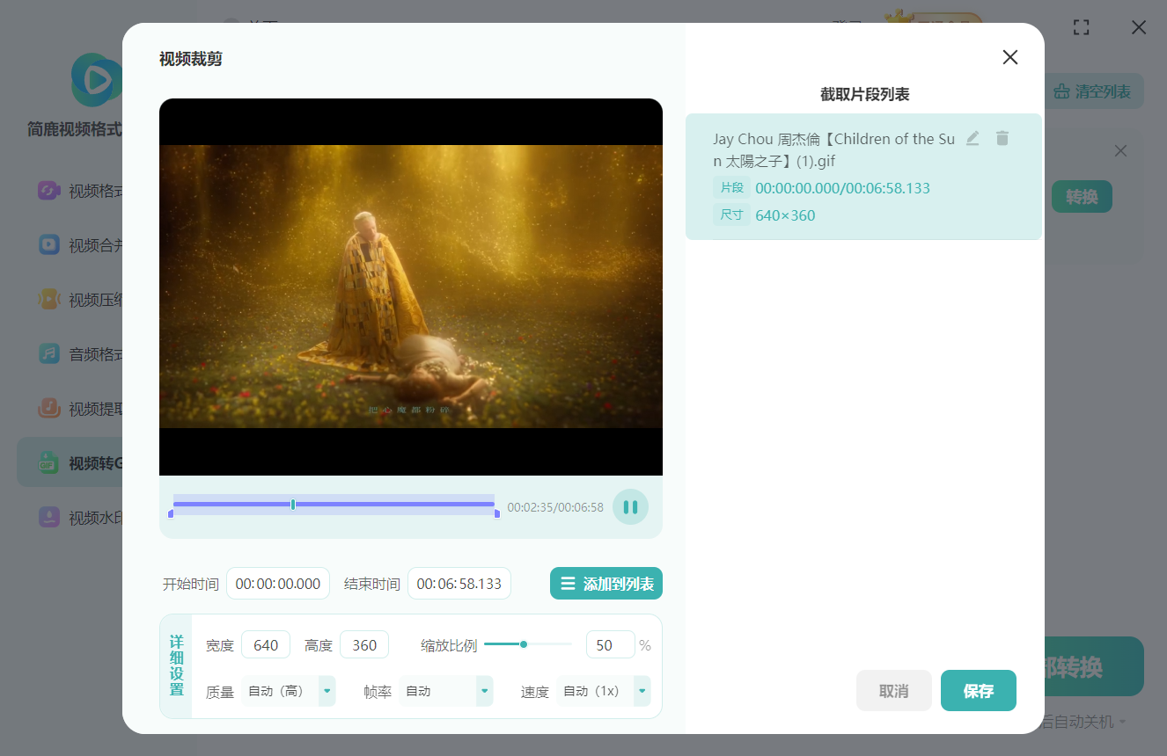Select the 视频压缩 sidebar icon
This screenshot has width=1167, height=756.
click(49, 299)
